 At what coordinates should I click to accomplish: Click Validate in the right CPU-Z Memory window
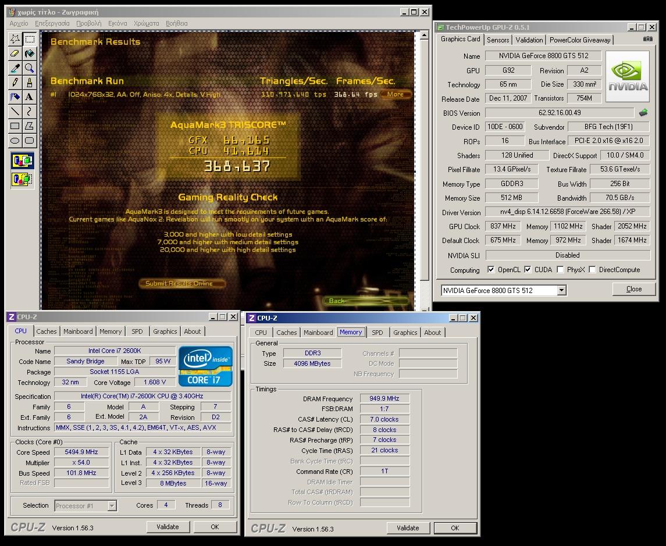point(408,528)
